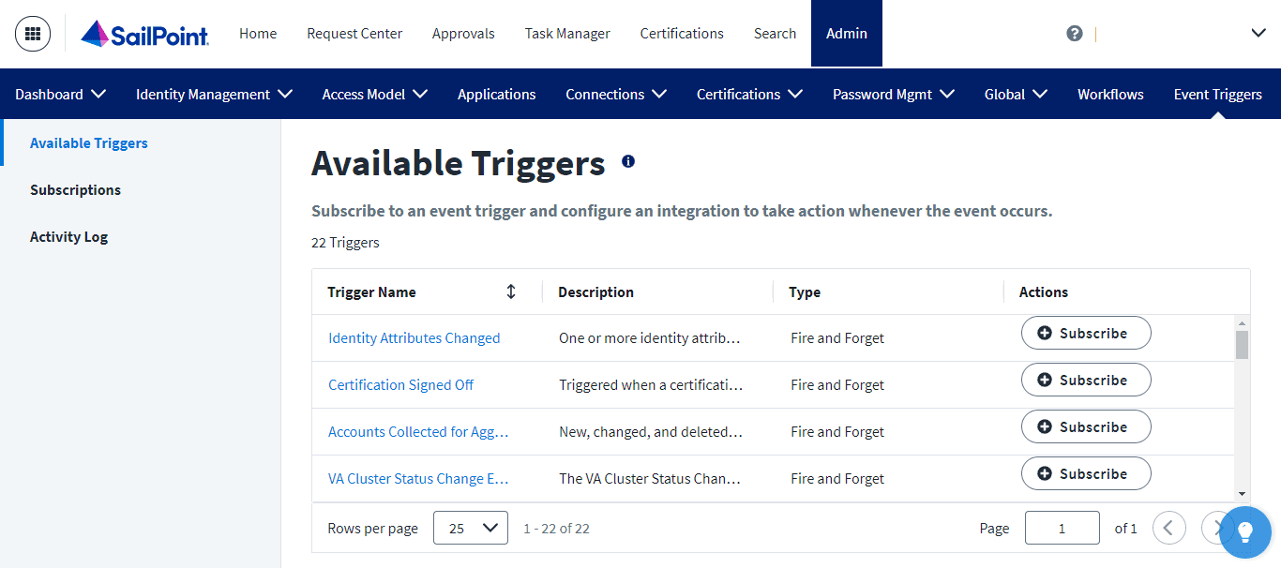Click the SailPoint logo
The height and width of the screenshot is (568, 1281).
(x=144, y=35)
